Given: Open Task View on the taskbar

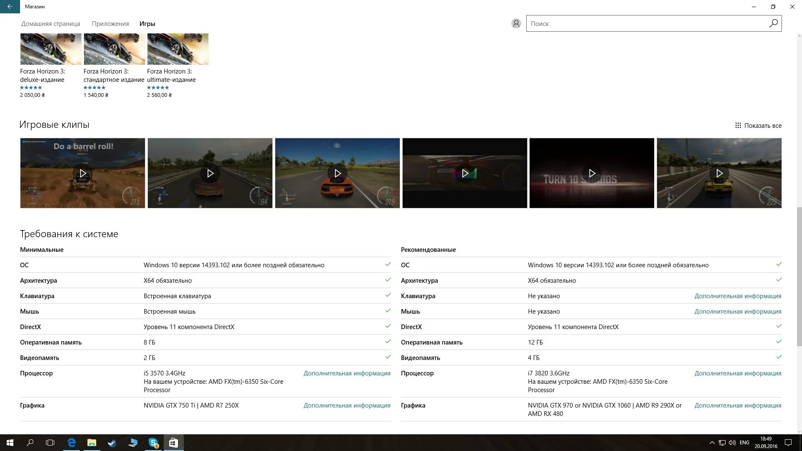Looking at the screenshot, I should pos(50,443).
